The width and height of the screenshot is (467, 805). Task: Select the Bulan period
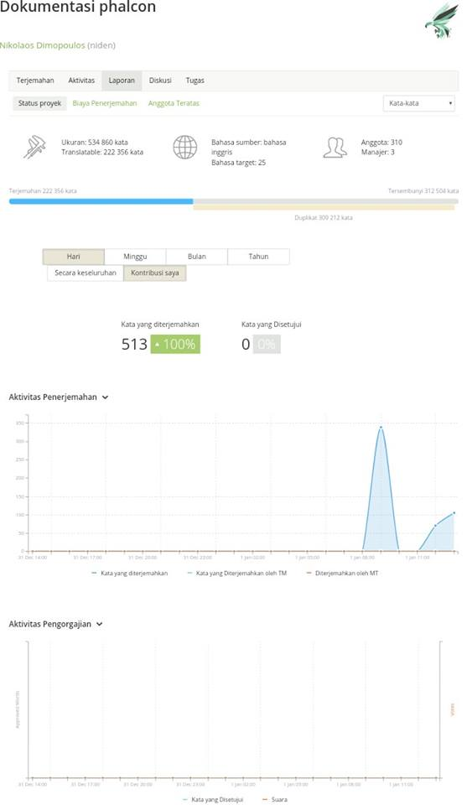click(x=196, y=257)
